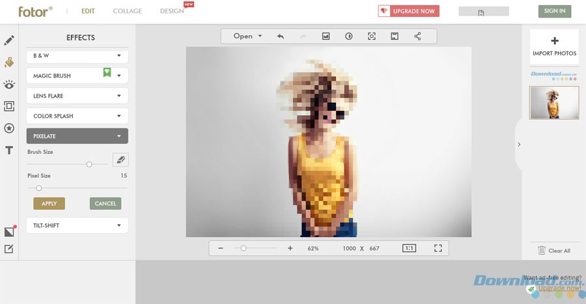Adjust the Brush Size slider handle
This screenshot has width=586, height=304.
click(89, 164)
